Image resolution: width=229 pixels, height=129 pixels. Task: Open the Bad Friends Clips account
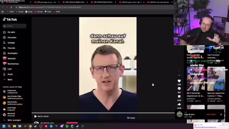coord(15,97)
